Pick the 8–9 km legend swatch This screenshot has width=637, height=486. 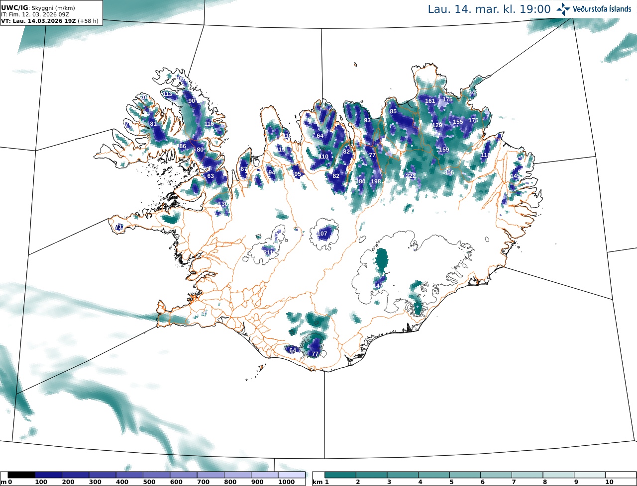coord(558,475)
